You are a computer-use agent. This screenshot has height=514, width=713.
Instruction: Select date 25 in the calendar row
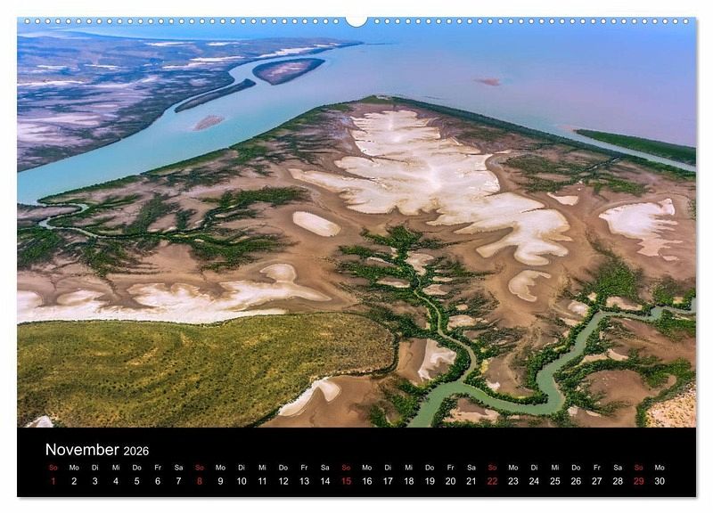click(x=554, y=481)
